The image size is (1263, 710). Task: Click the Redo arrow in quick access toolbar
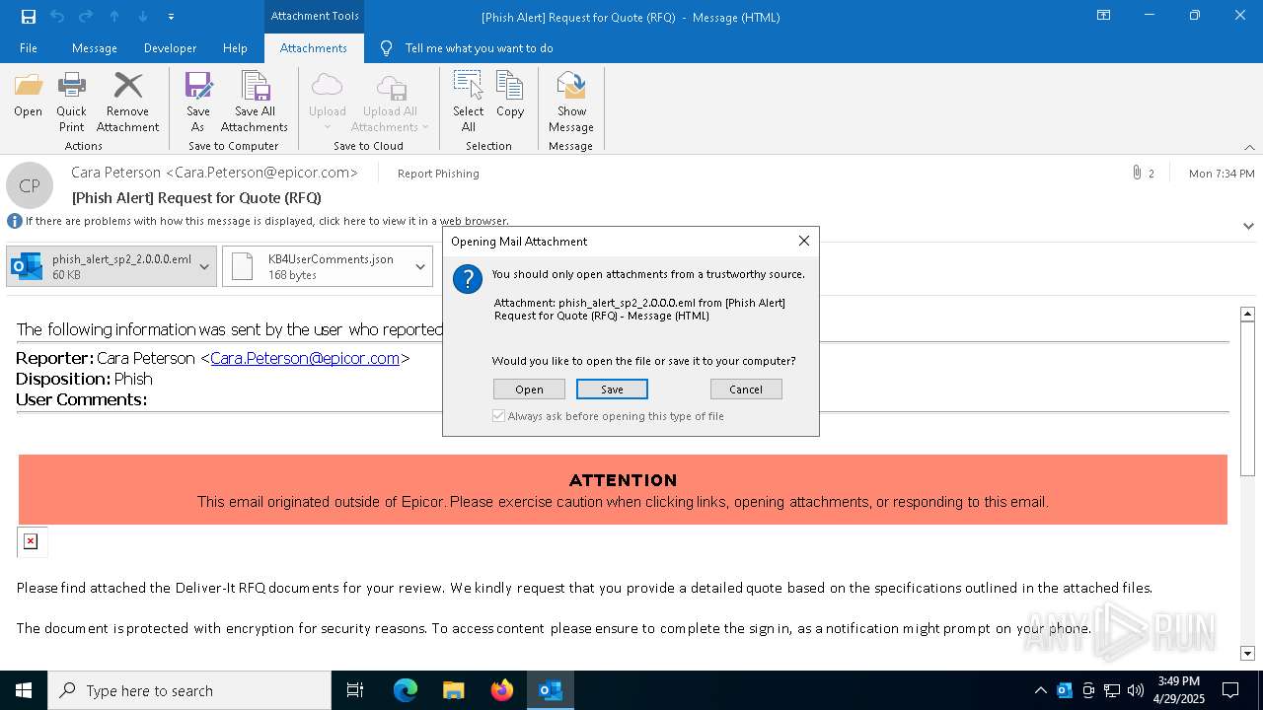tap(86, 17)
